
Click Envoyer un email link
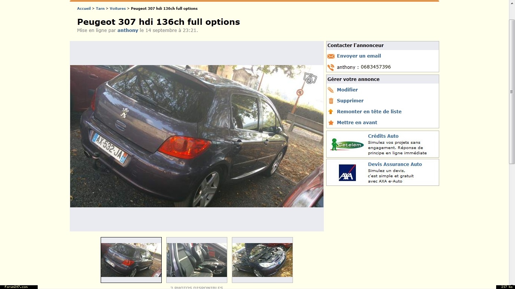click(x=359, y=56)
